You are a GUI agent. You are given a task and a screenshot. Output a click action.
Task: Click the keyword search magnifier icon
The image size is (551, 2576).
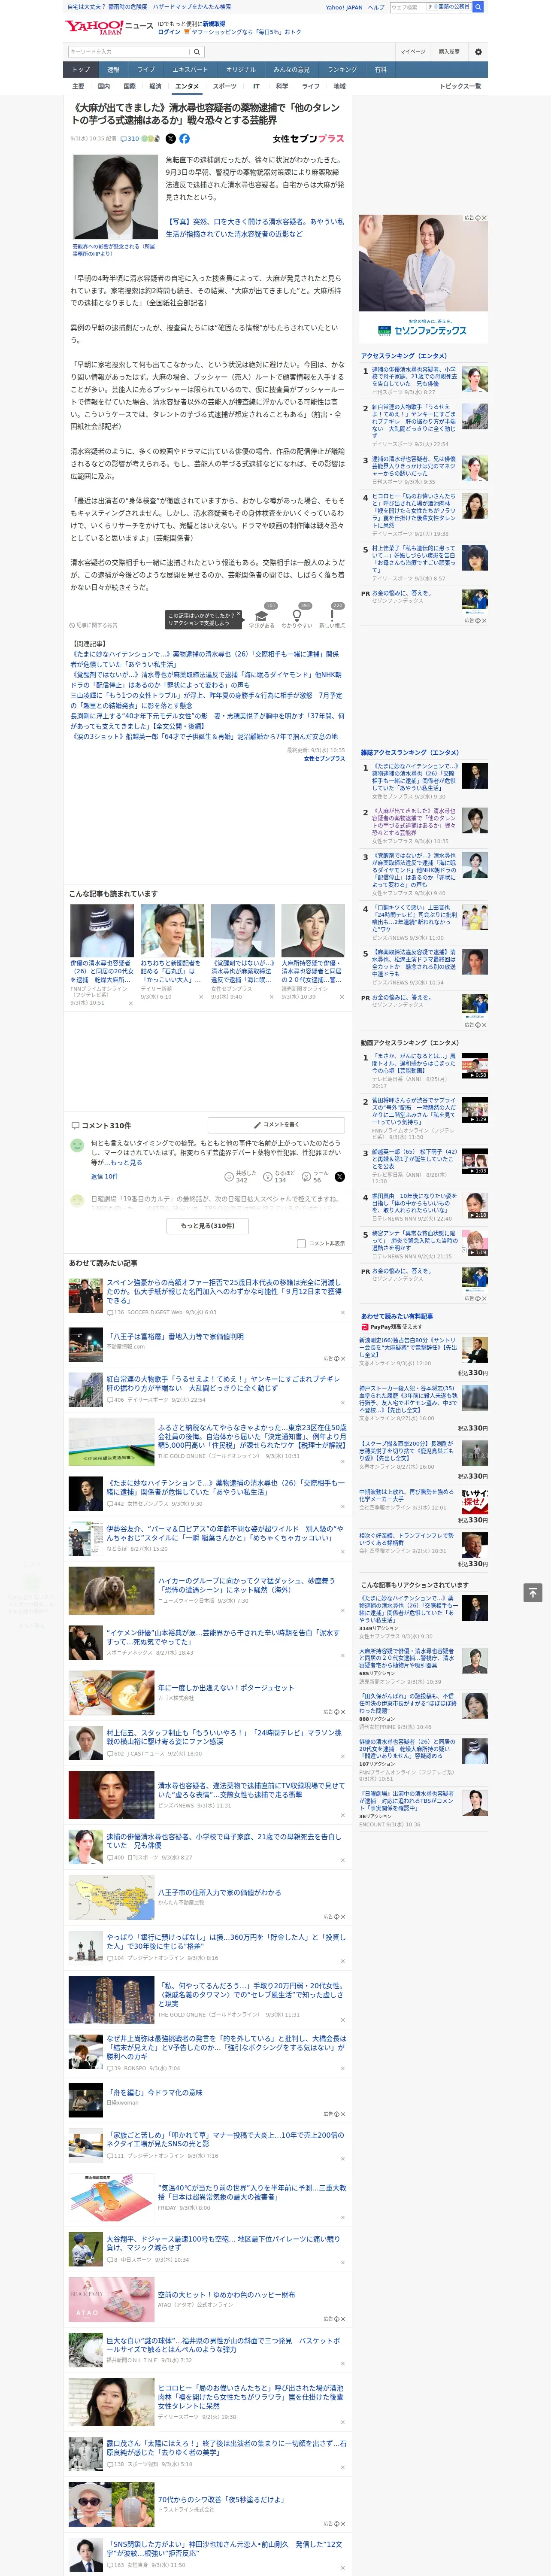coord(197,52)
